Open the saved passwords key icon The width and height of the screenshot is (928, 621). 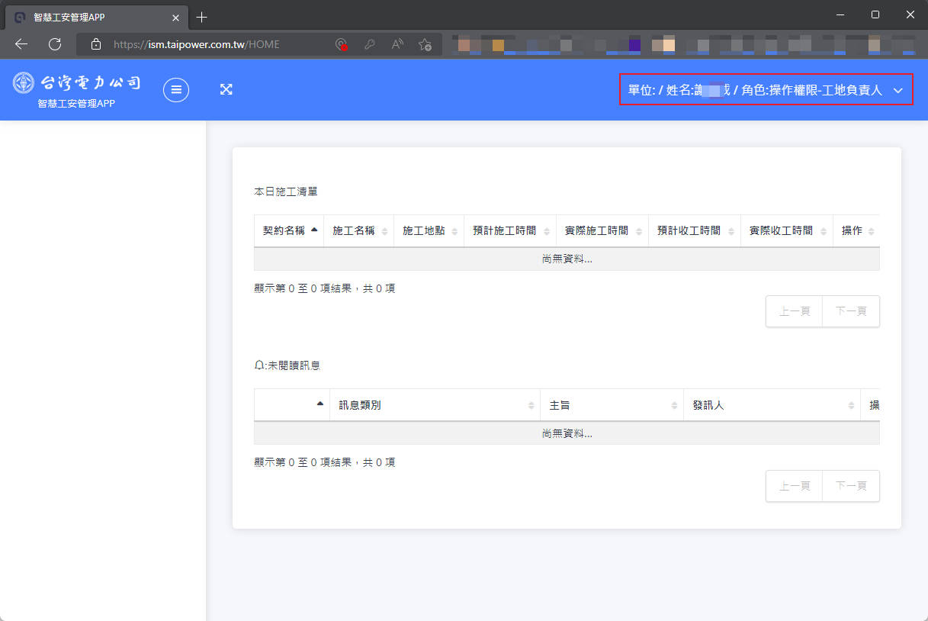(370, 44)
